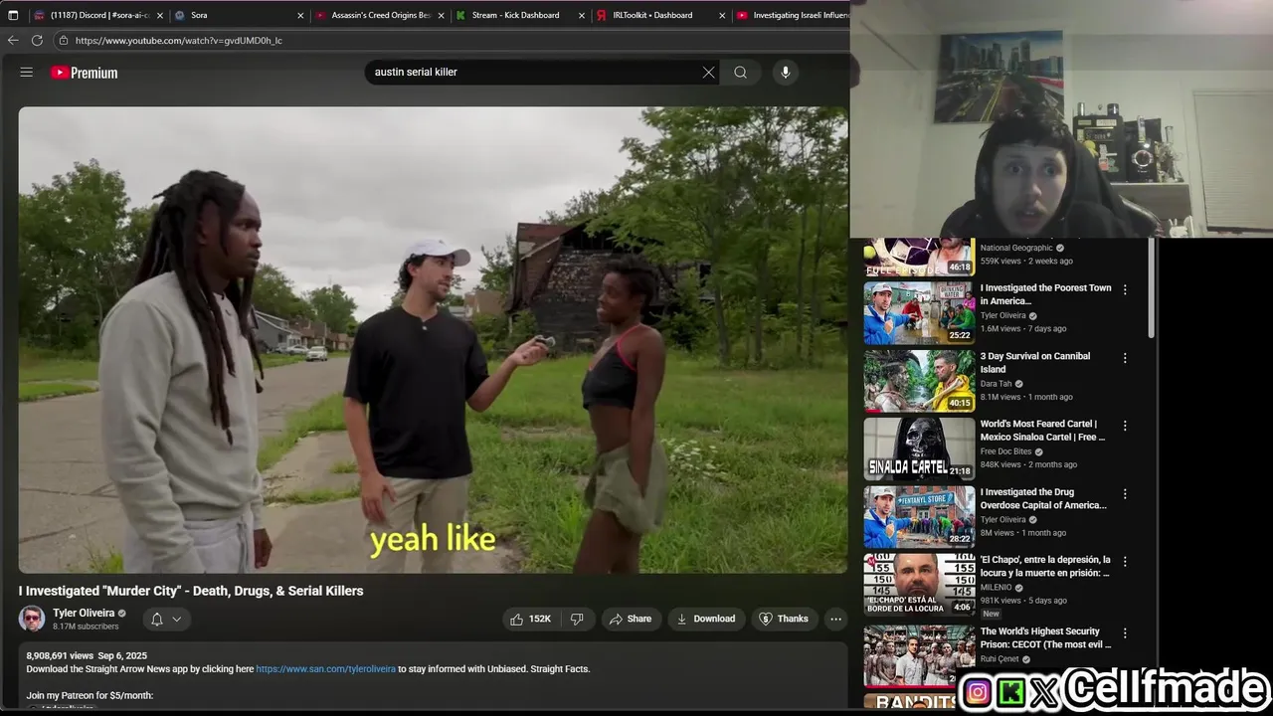Image resolution: width=1273 pixels, height=716 pixels.
Task: Open El Chapo MILENIO video thumbnail
Action: 919,585
